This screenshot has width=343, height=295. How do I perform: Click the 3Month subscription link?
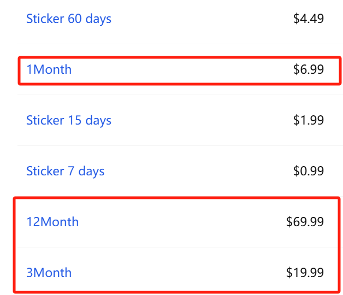tap(49, 273)
